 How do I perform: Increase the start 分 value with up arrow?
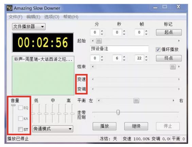click(x=102, y=31)
